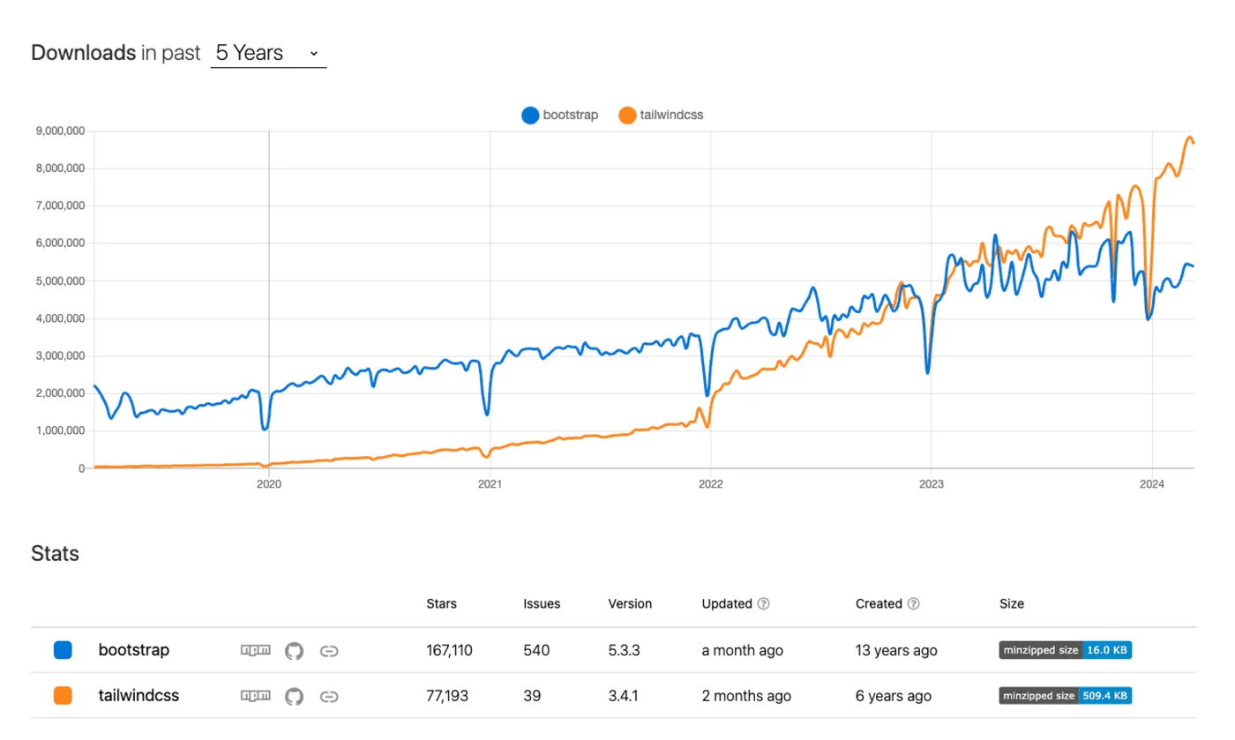The height and width of the screenshot is (740, 1235).
Task: Open the 5 Years time range dropdown
Action: click(268, 53)
